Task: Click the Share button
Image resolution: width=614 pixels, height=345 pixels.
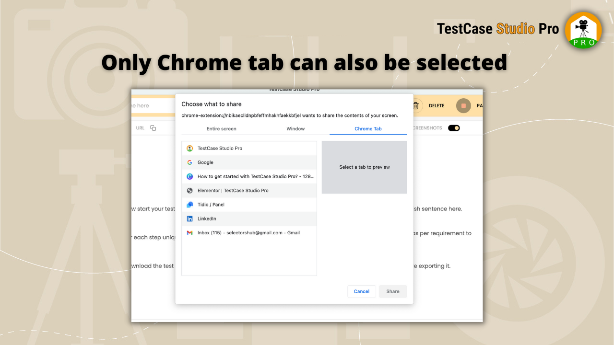Action: pos(393,291)
